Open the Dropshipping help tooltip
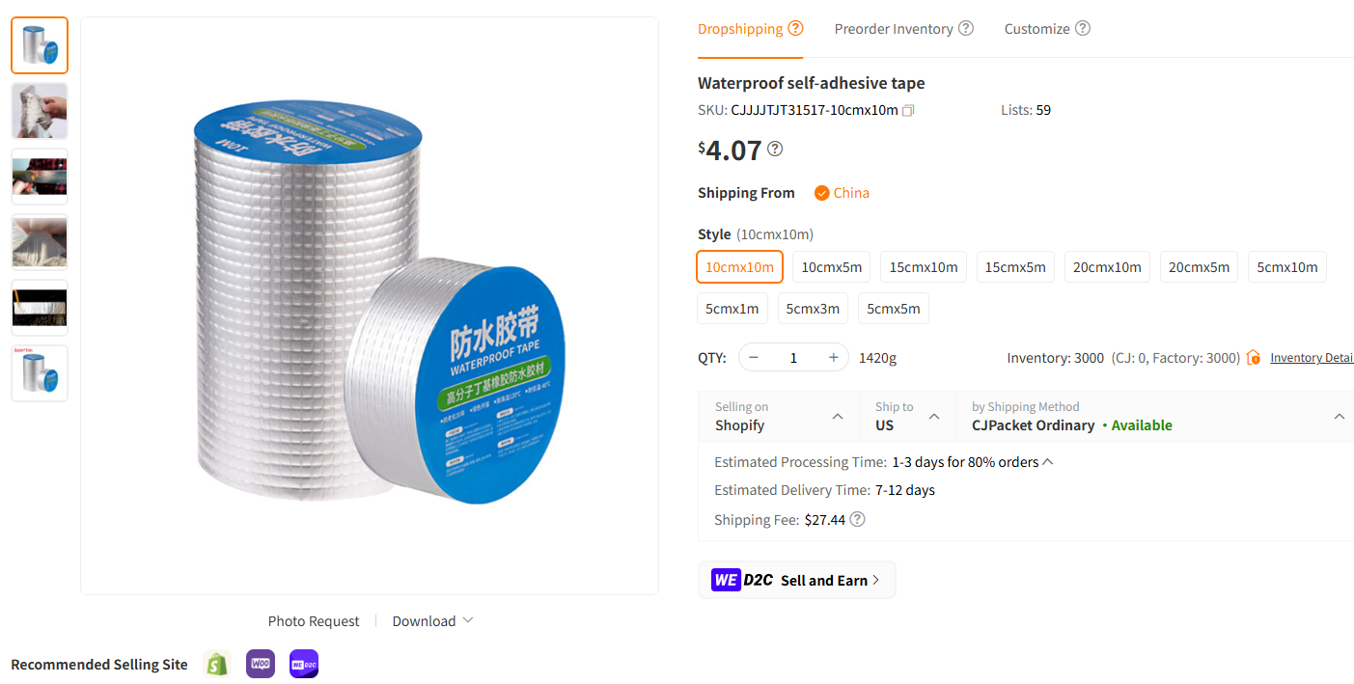Viewport: 1354px width, 684px height. pos(796,28)
